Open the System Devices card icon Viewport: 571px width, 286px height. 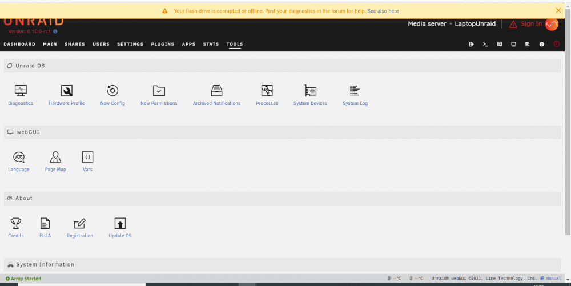[x=310, y=91]
